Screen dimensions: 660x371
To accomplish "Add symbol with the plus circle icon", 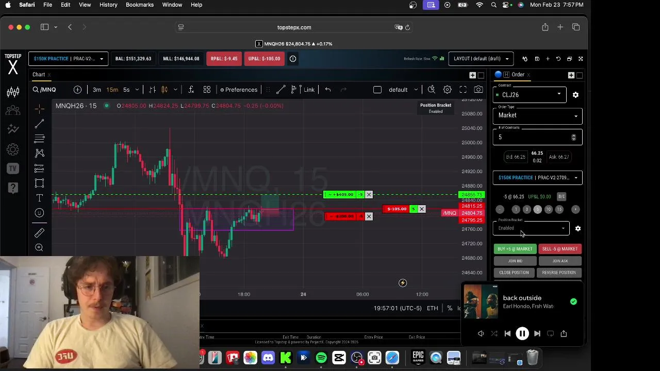I will (x=77, y=90).
